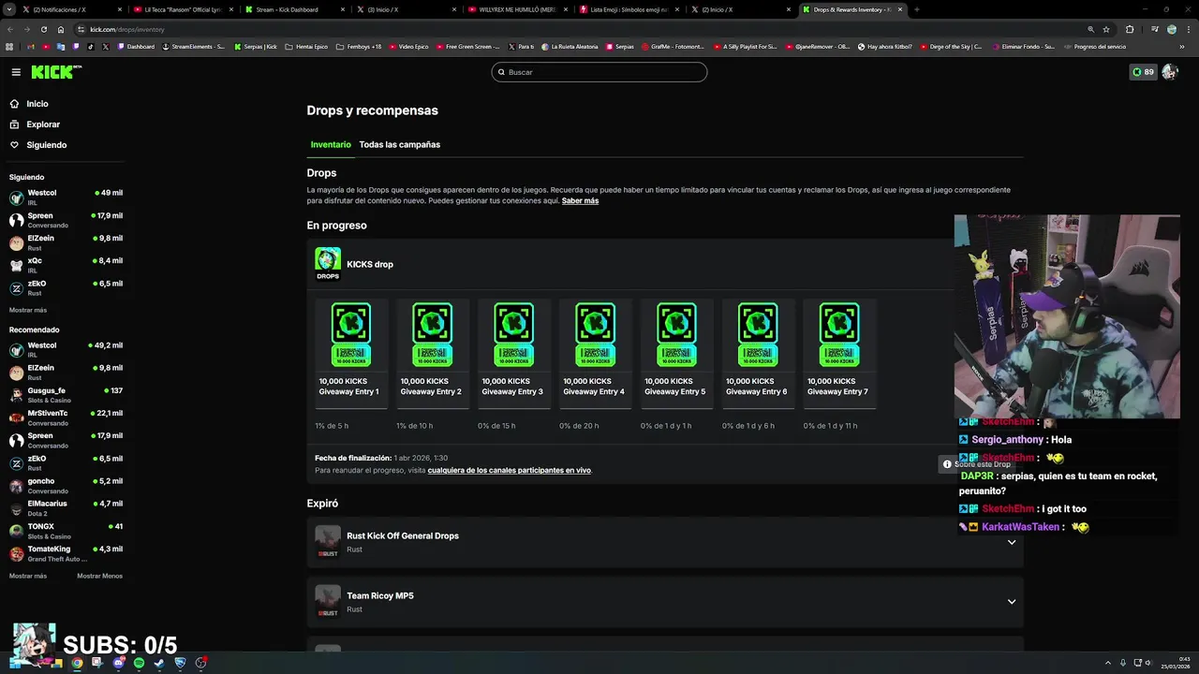
Task: Open Discord from the taskbar
Action: [x=118, y=663]
